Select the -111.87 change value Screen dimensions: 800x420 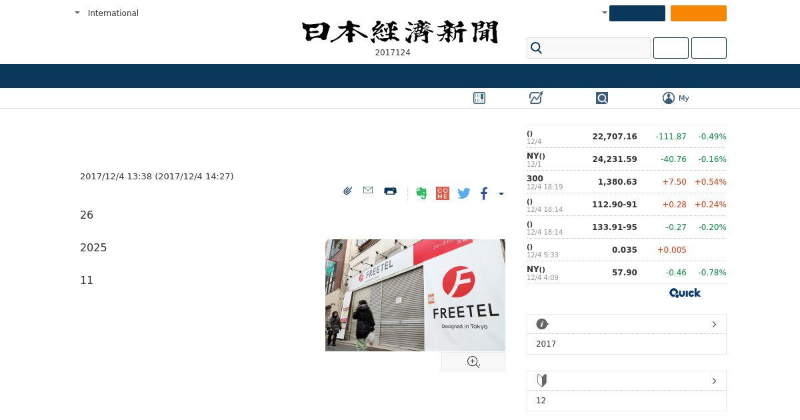(x=671, y=137)
